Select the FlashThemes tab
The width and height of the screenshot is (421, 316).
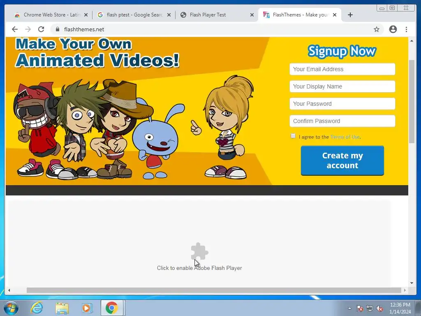(x=299, y=15)
